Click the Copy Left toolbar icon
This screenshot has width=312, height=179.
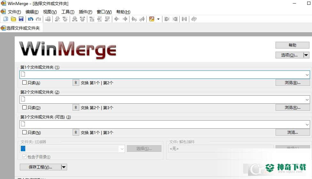[125, 19]
